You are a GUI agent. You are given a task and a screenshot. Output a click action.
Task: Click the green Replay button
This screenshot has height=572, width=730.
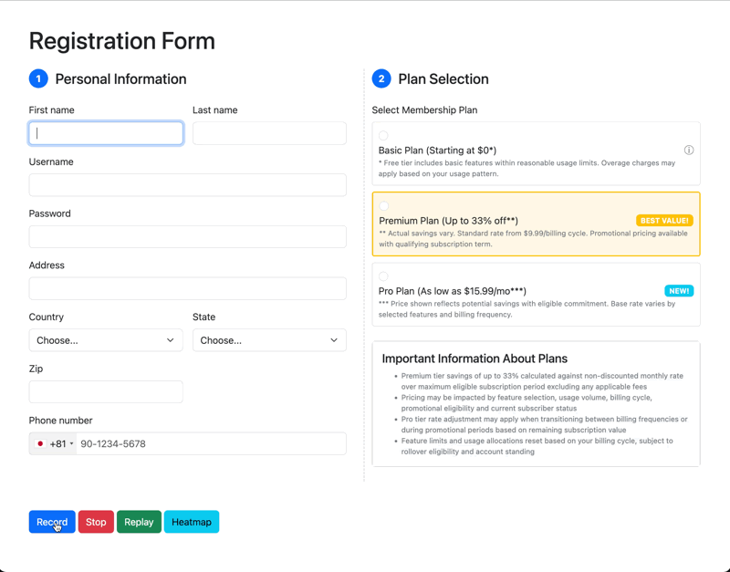139,522
